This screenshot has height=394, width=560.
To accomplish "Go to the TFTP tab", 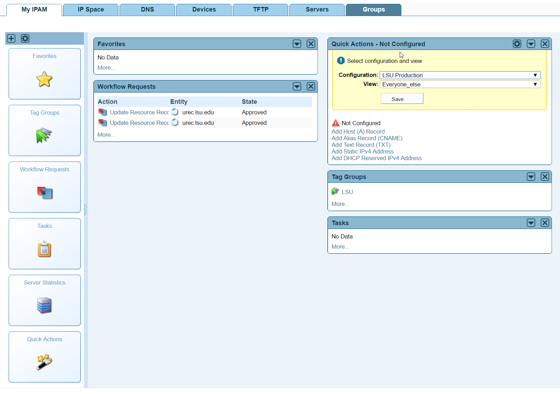I will click(x=261, y=10).
